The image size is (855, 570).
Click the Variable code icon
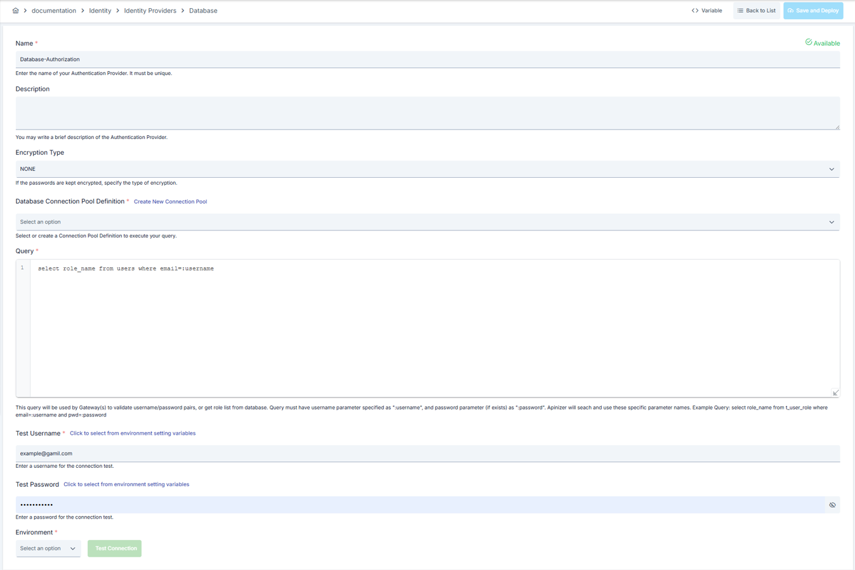[695, 11]
